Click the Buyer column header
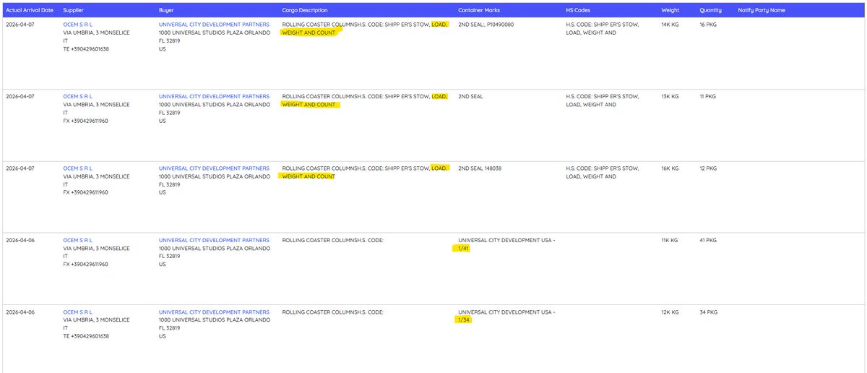 (167, 10)
